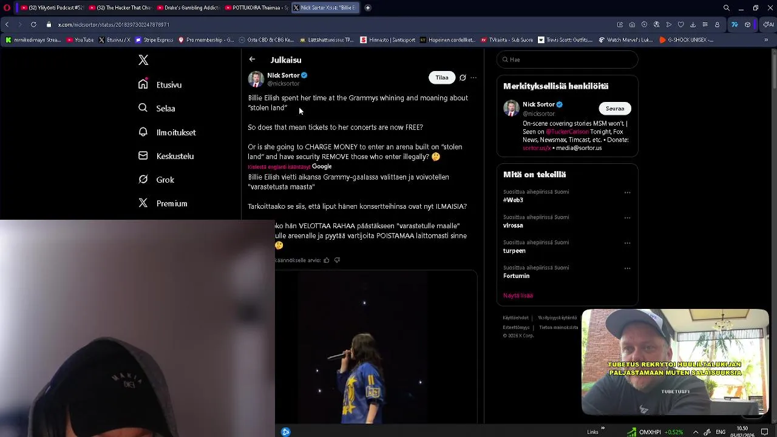The width and height of the screenshot is (777, 437).
Task: Open the Tubetus video thumbnail overlay
Action: pos(675,362)
